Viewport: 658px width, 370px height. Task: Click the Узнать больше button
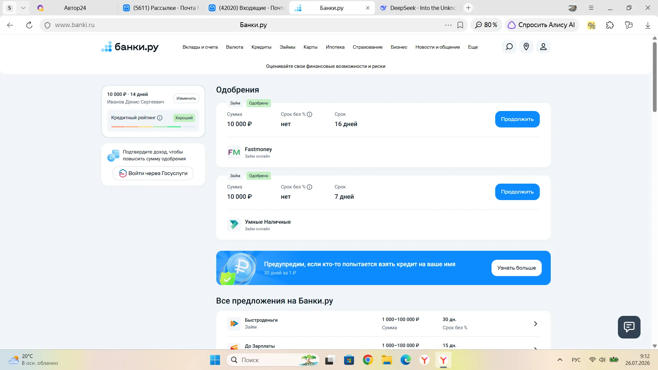(x=516, y=268)
